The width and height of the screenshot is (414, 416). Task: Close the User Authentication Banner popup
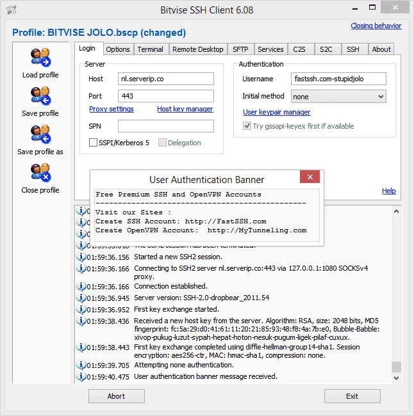(x=310, y=177)
